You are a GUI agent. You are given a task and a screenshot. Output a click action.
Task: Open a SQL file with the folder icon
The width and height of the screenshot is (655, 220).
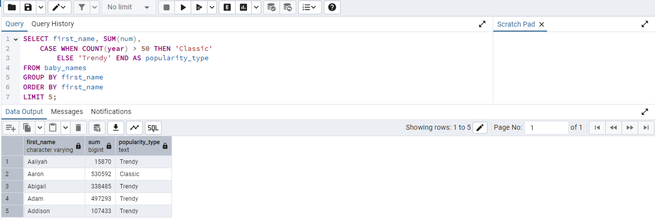tap(12, 7)
